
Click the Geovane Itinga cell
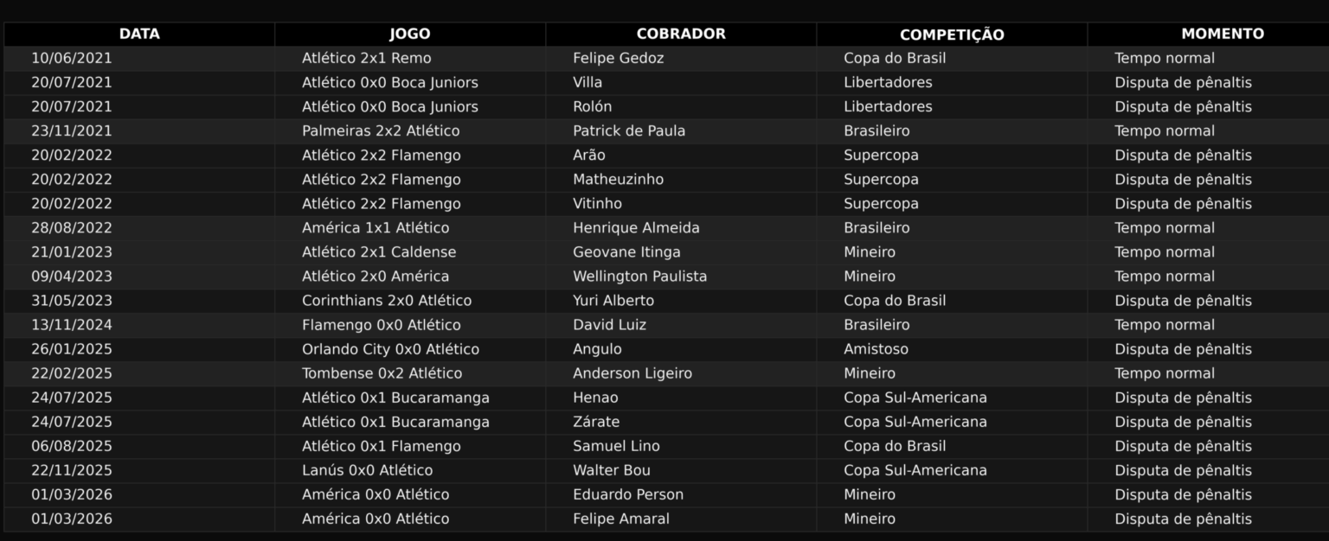click(626, 251)
